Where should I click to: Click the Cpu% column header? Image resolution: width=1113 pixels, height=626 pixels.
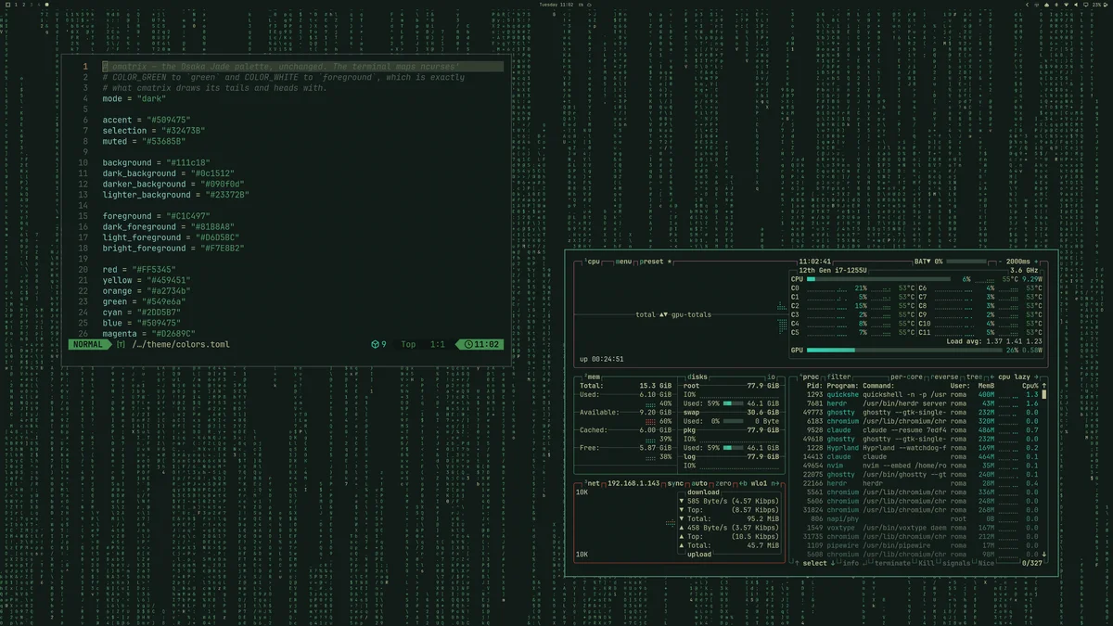1030,386
